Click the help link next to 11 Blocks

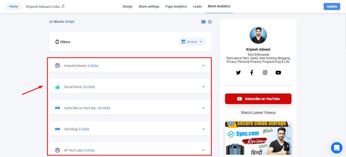tap(70, 22)
